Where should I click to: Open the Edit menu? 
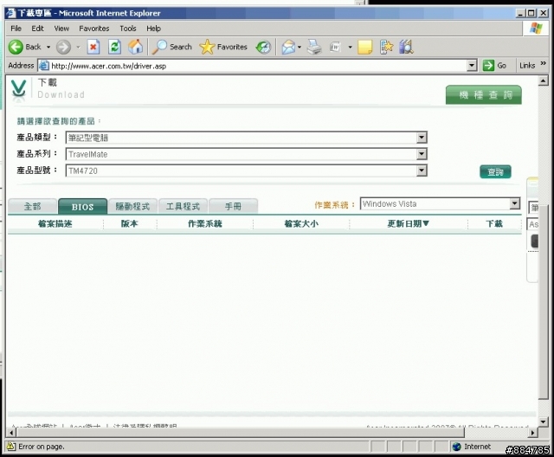point(37,29)
